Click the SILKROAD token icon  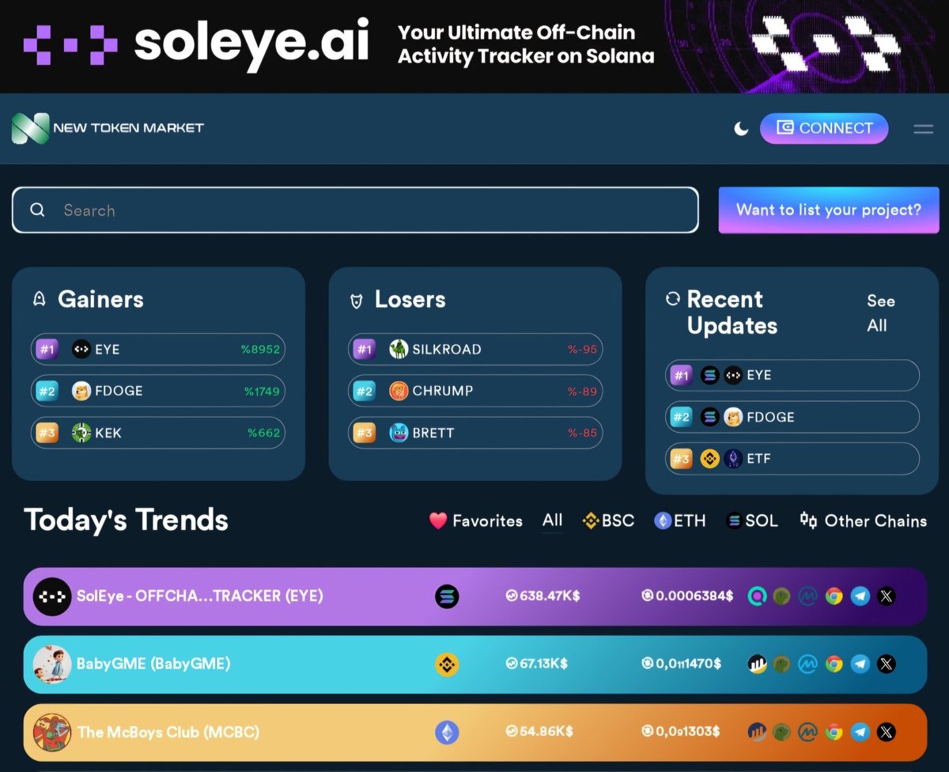point(399,349)
